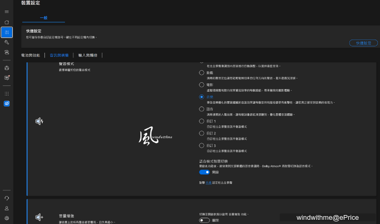Click the speaker icon of the sound mode section
The image size is (380, 224).
point(39,121)
